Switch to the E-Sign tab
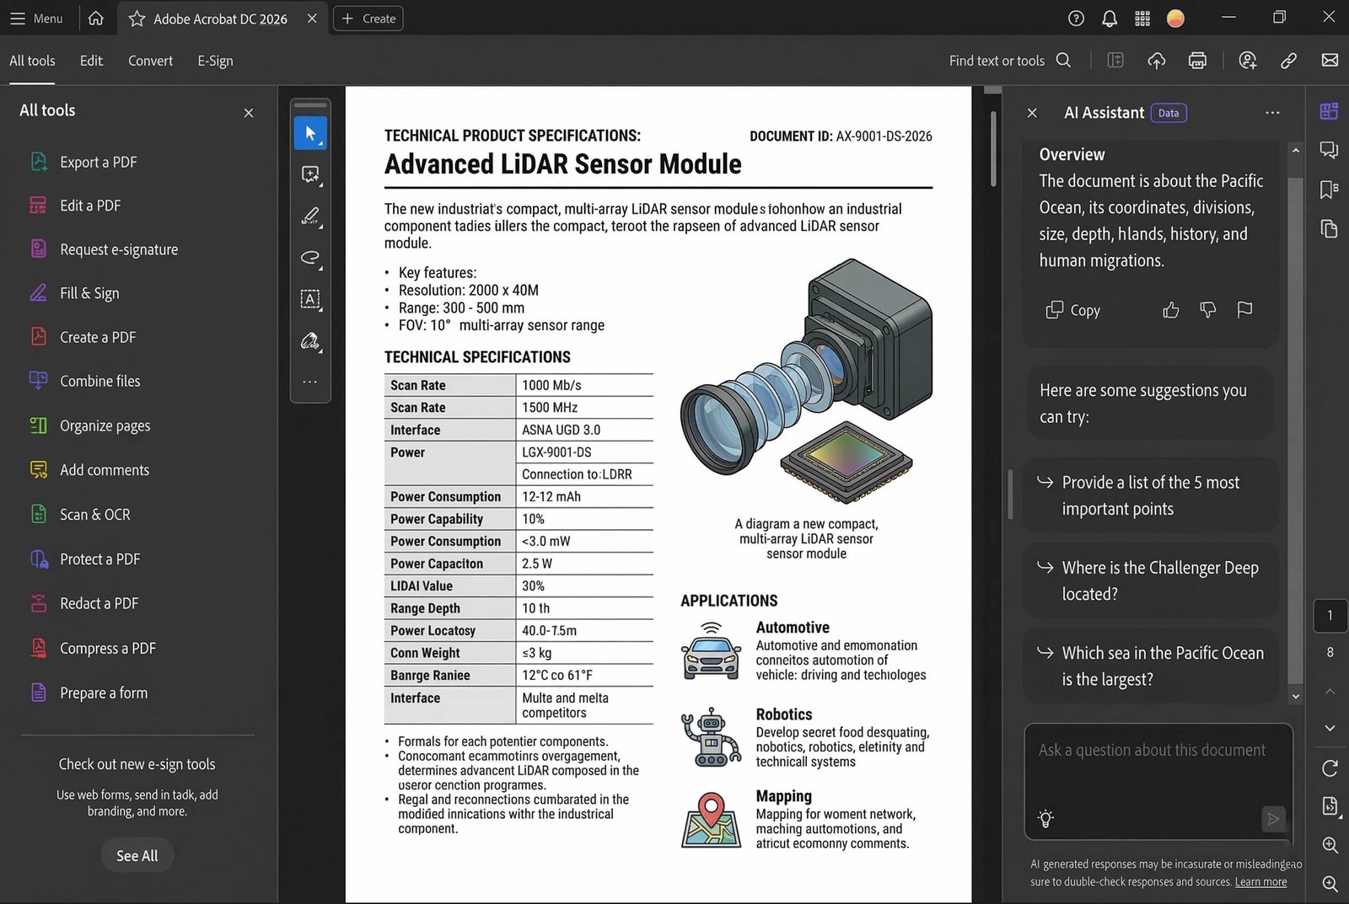The image size is (1349, 904). coord(214,60)
